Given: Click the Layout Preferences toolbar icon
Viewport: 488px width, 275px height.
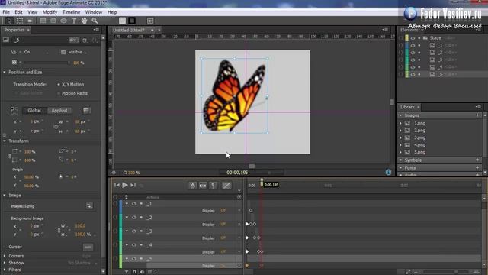Looking at the screenshot, I should tap(150, 21).
